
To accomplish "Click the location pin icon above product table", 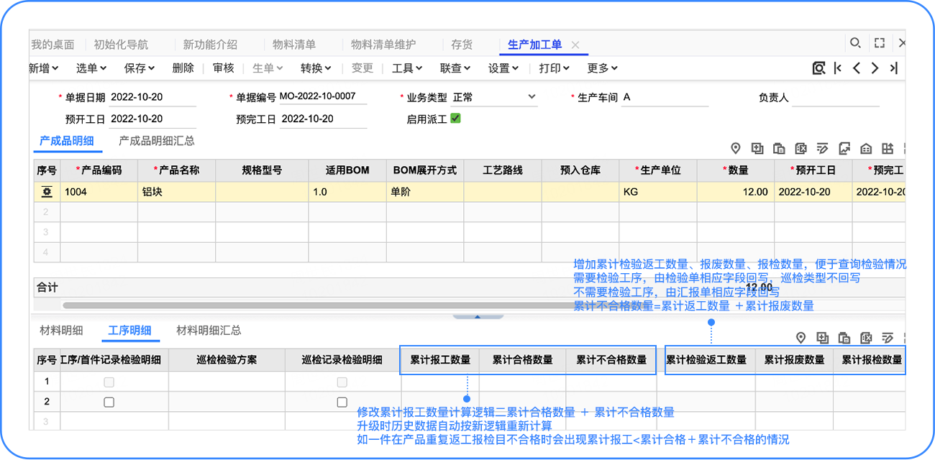I will click(x=735, y=148).
